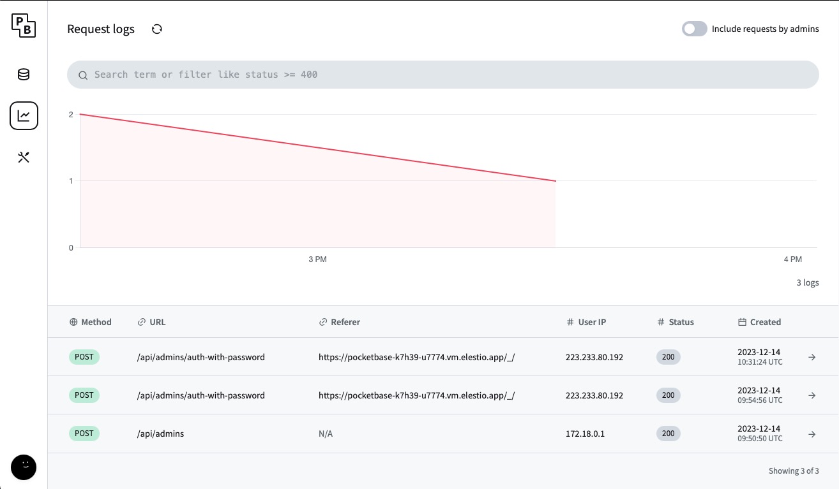Click the globe icon in Method header
Screen dimensions: 839x489
pos(73,322)
